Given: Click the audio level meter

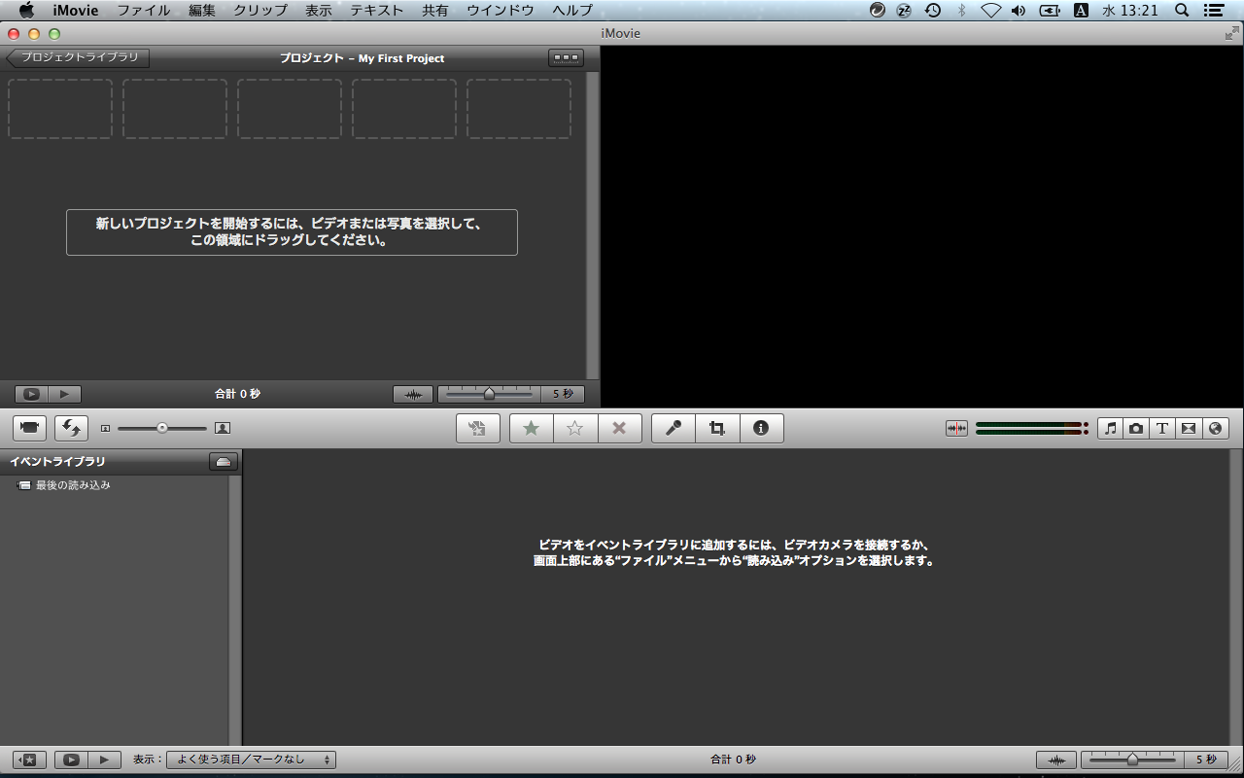Looking at the screenshot, I should click(1031, 428).
